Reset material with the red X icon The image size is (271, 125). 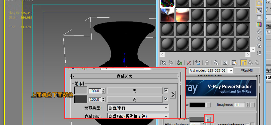(189, 63)
